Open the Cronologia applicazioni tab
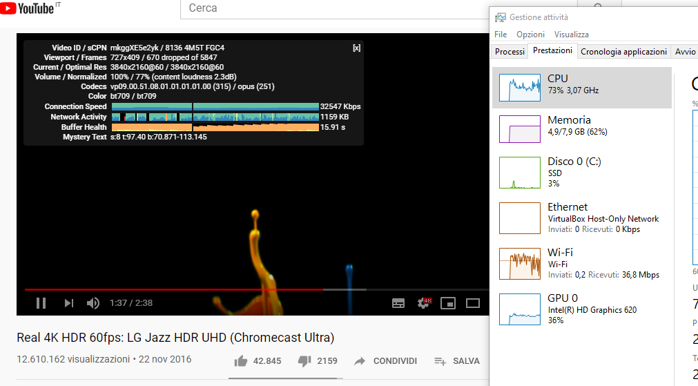This screenshot has width=698, height=386. [x=623, y=52]
